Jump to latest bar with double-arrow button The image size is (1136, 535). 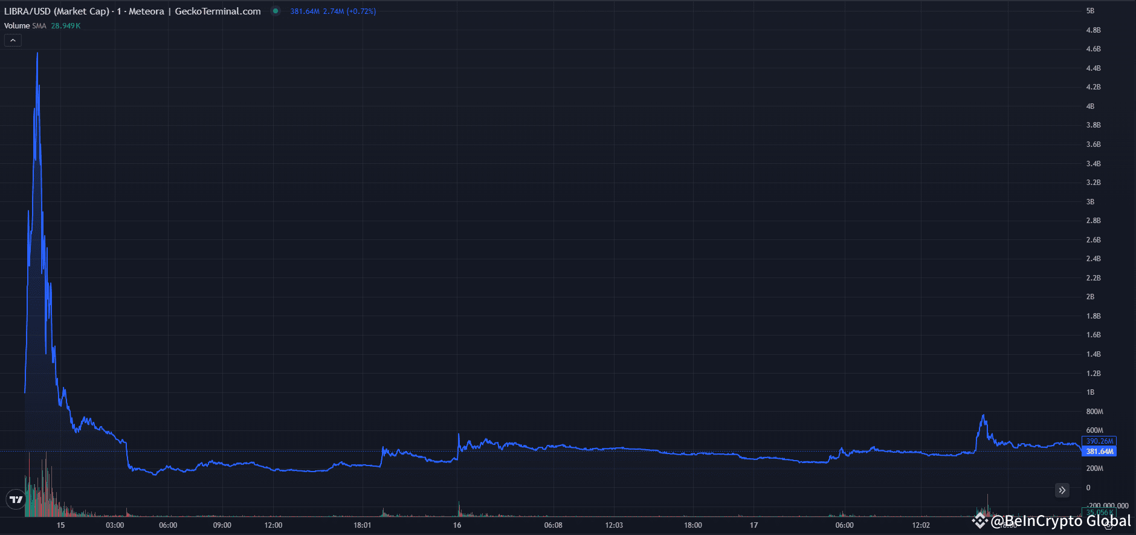coord(1062,490)
